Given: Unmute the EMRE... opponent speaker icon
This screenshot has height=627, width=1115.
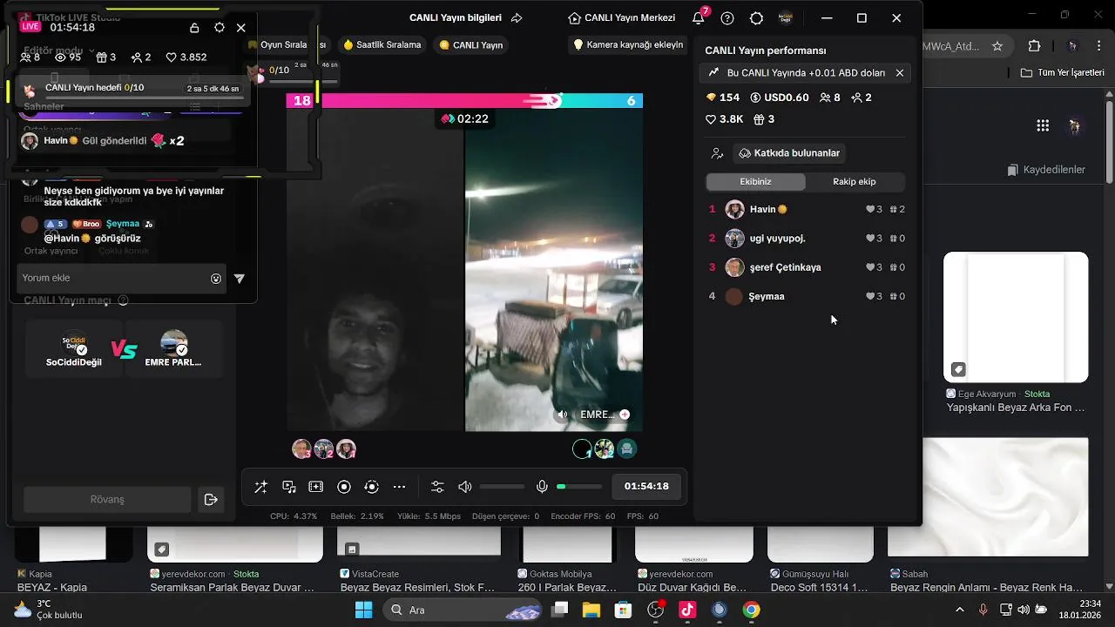Looking at the screenshot, I should coord(563,415).
